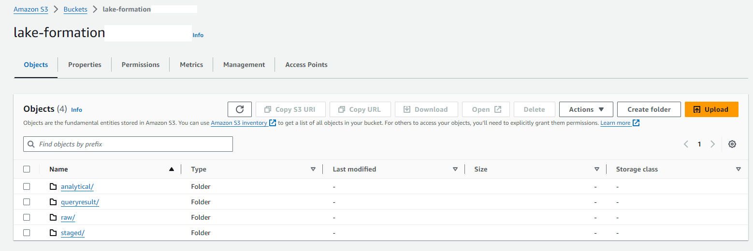Click the Type cell in analytical/ row

201,186
